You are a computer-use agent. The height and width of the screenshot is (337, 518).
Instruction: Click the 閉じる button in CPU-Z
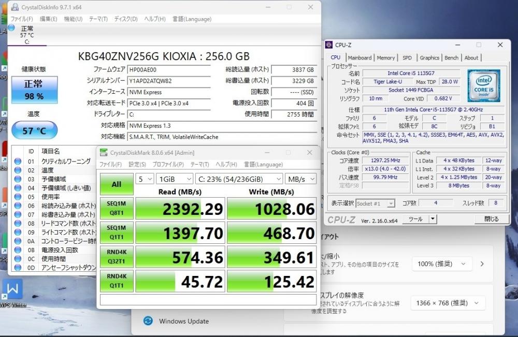click(x=491, y=219)
